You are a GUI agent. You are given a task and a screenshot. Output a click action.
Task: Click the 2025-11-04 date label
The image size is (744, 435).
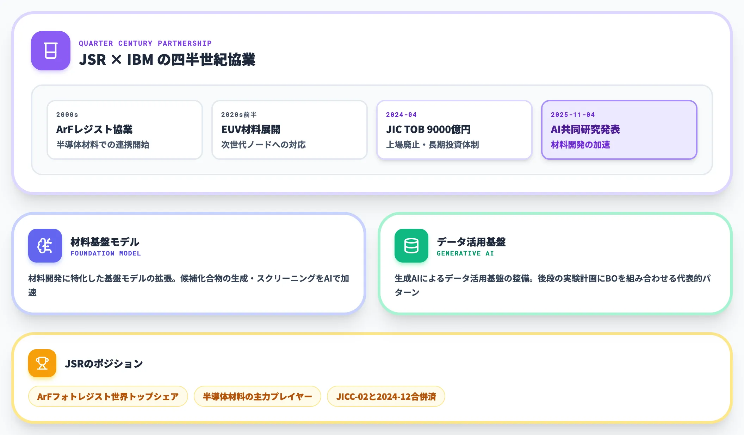573,115
